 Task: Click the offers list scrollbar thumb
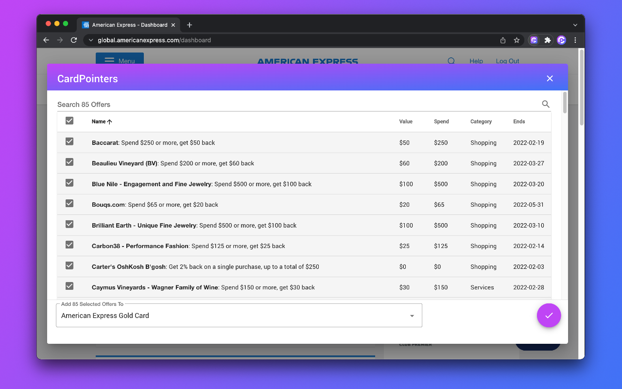pos(565,102)
